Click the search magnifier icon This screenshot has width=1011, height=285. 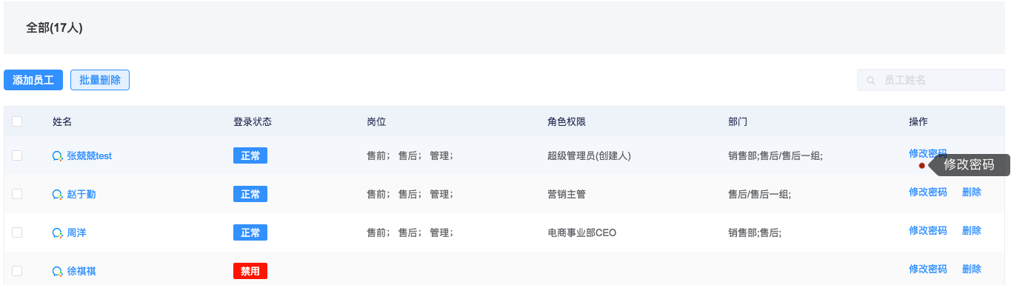[x=871, y=80]
